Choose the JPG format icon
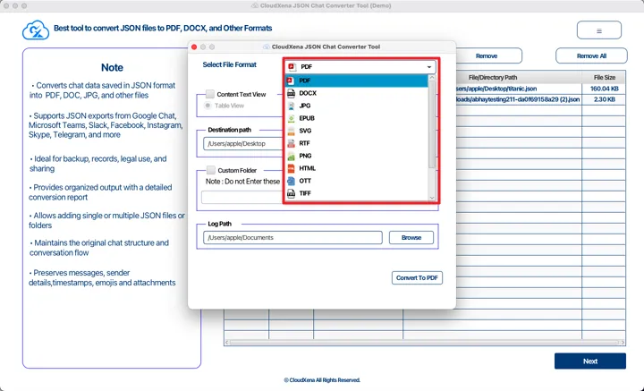This screenshot has height=391, width=644. tap(292, 106)
